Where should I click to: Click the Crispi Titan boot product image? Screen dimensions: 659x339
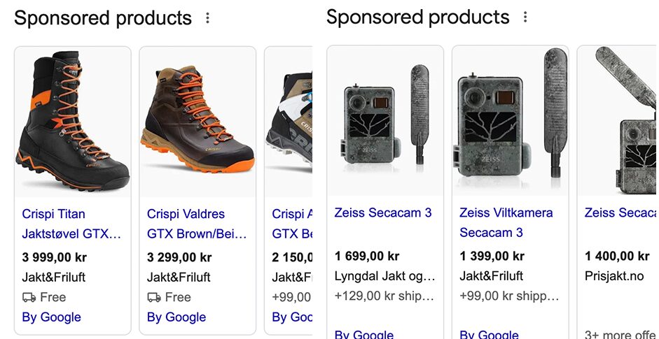[72, 122]
